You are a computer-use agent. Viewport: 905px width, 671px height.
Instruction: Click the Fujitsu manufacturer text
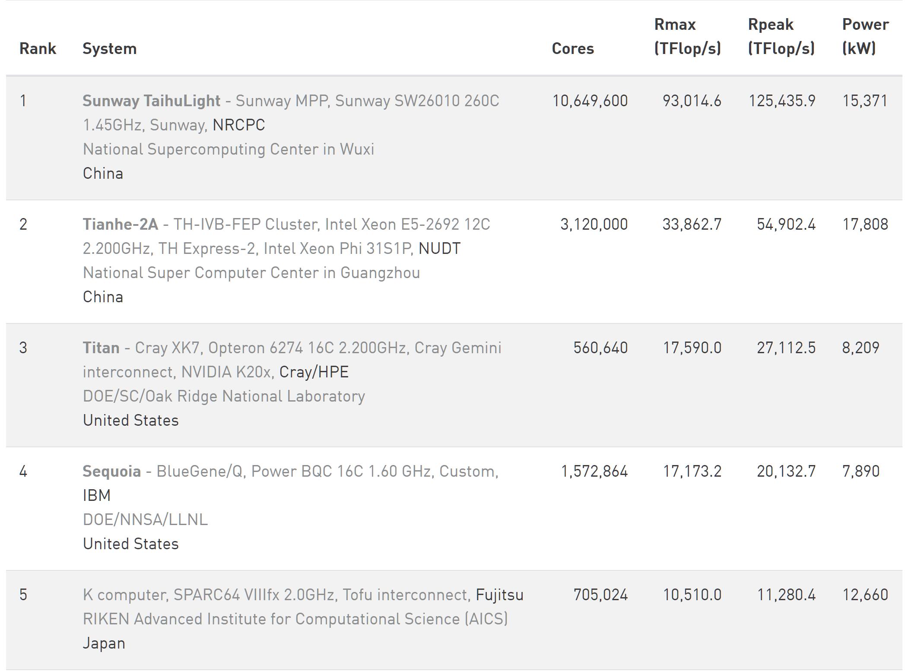pos(499,595)
